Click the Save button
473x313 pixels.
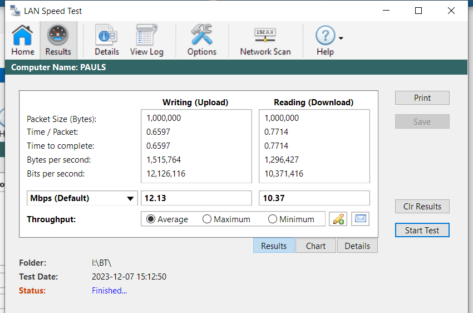(422, 121)
